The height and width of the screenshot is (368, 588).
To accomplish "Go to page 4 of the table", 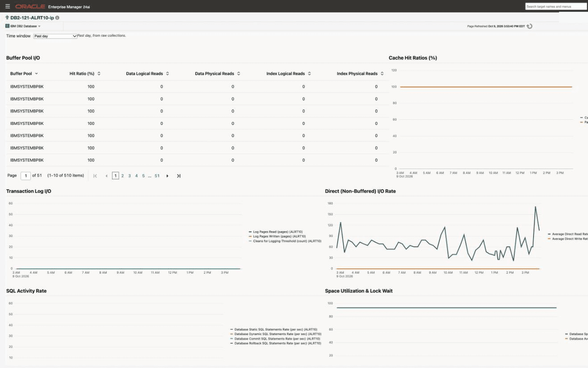I will 136,176.
